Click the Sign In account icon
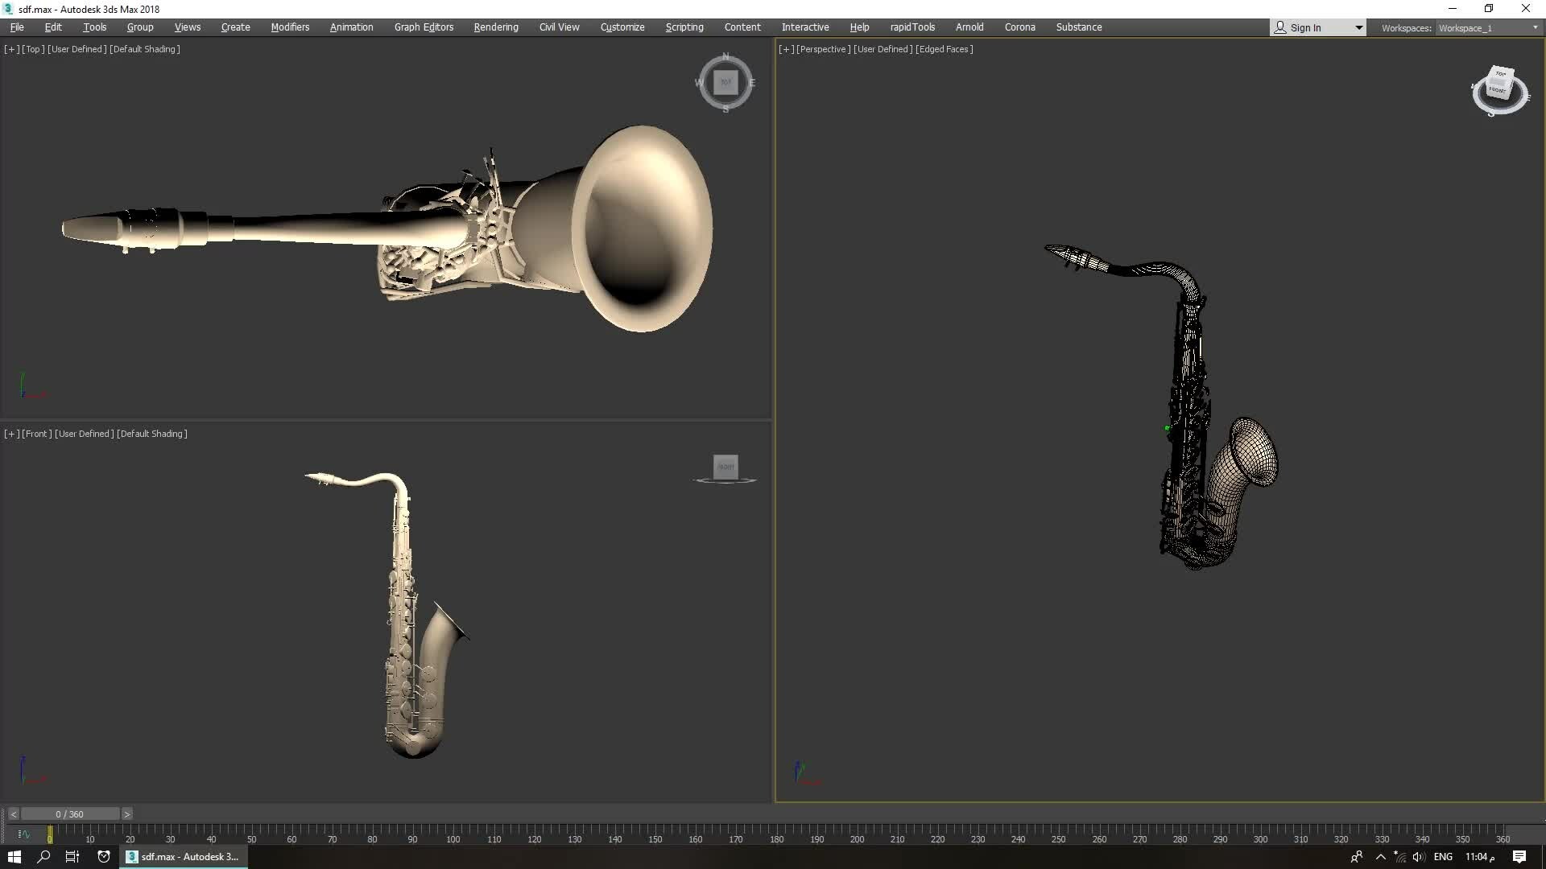Image resolution: width=1546 pixels, height=869 pixels. pos(1279,27)
